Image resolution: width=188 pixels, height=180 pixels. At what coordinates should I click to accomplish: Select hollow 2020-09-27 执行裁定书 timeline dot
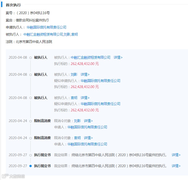click(31, 155)
